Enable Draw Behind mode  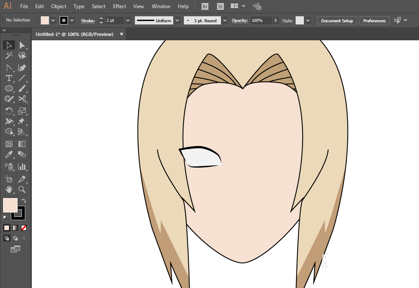coord(15,238)
